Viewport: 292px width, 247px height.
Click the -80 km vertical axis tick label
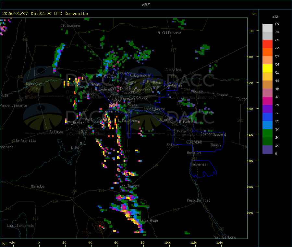(250, 31)
